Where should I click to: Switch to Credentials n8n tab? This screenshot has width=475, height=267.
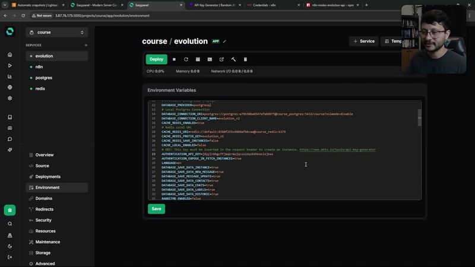point(274,5)
